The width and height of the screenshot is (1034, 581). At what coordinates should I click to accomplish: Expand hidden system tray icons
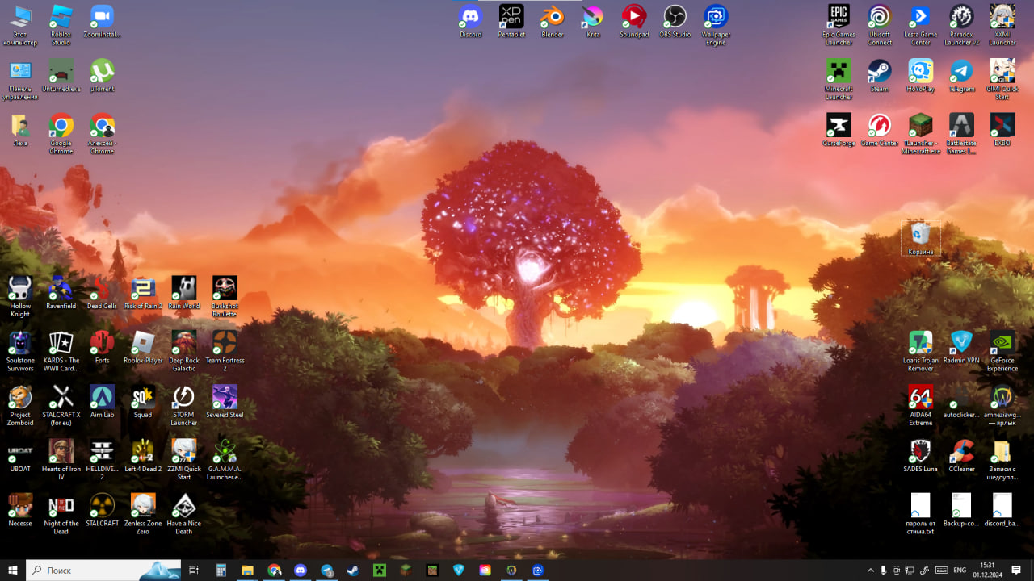click(870, 570)
